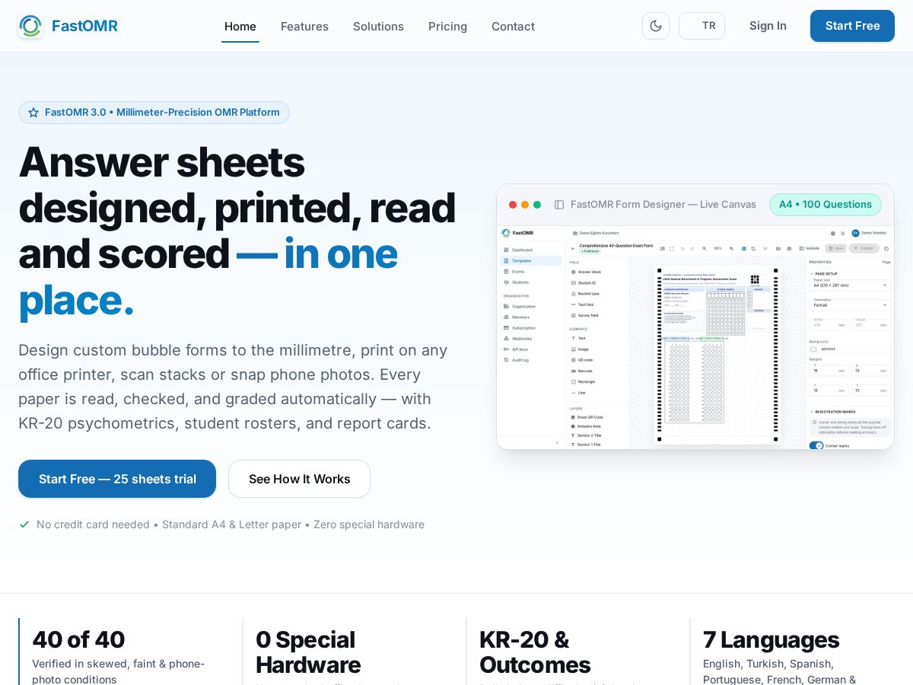
Task: Click the zoom out magnifier in designer toolbar
Action: [705, 248]
